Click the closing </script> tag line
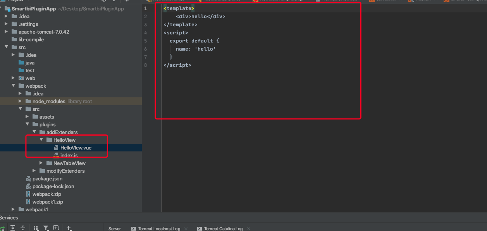Viewport: 487px width, 231px height. pyautogui.click(x=177, y=65)
